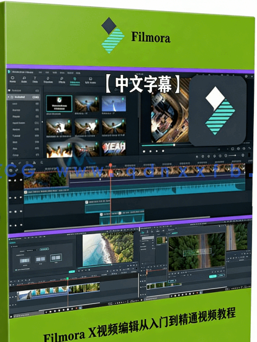
Task: Click the scissors split icon above timeline
Action: 34,163
